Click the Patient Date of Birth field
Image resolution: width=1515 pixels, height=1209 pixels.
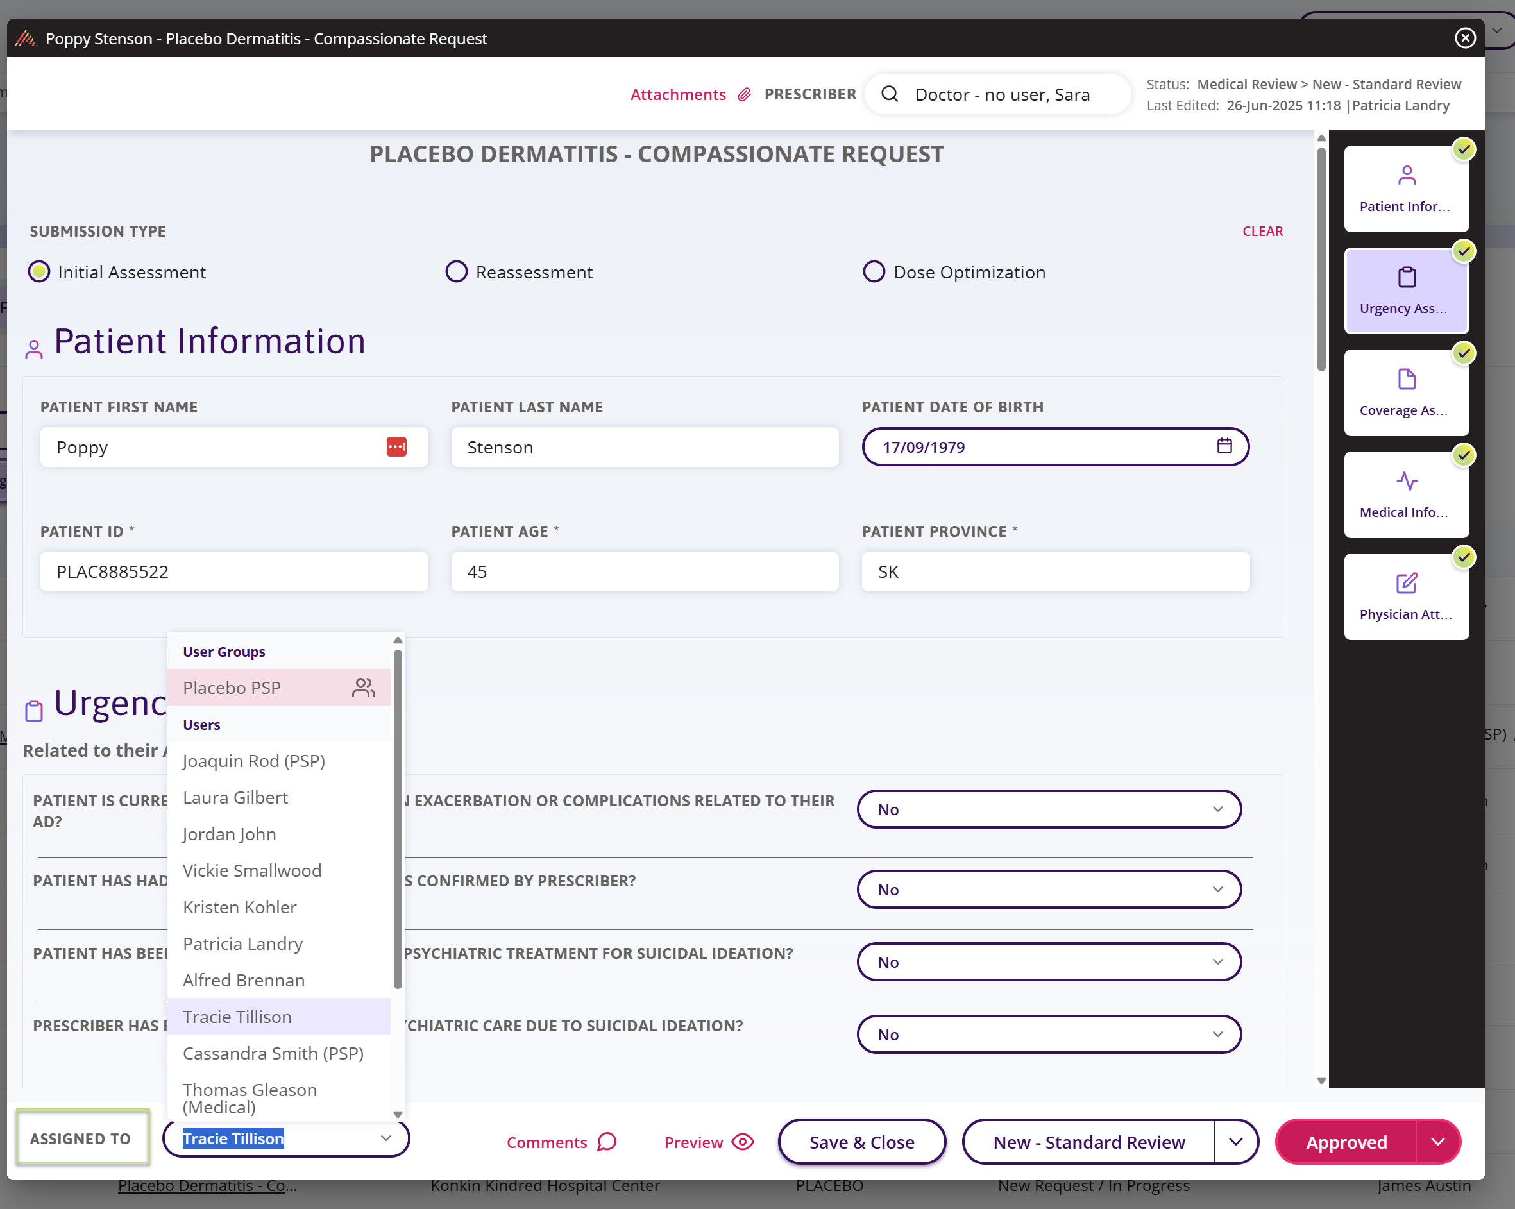pos(1056,447)
